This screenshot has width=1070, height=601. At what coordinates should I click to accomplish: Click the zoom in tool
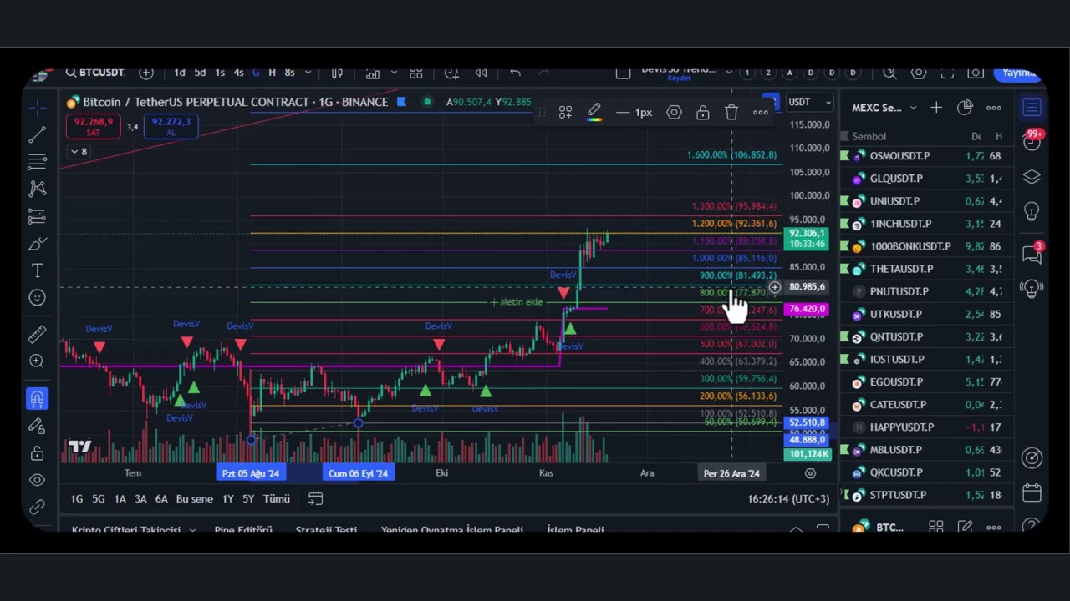(37, 361)
